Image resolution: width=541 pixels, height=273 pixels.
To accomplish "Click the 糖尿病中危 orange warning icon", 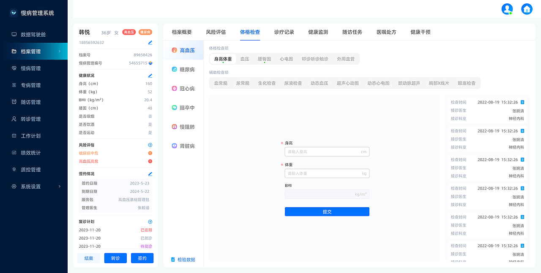I will click(x=150, y=153).
